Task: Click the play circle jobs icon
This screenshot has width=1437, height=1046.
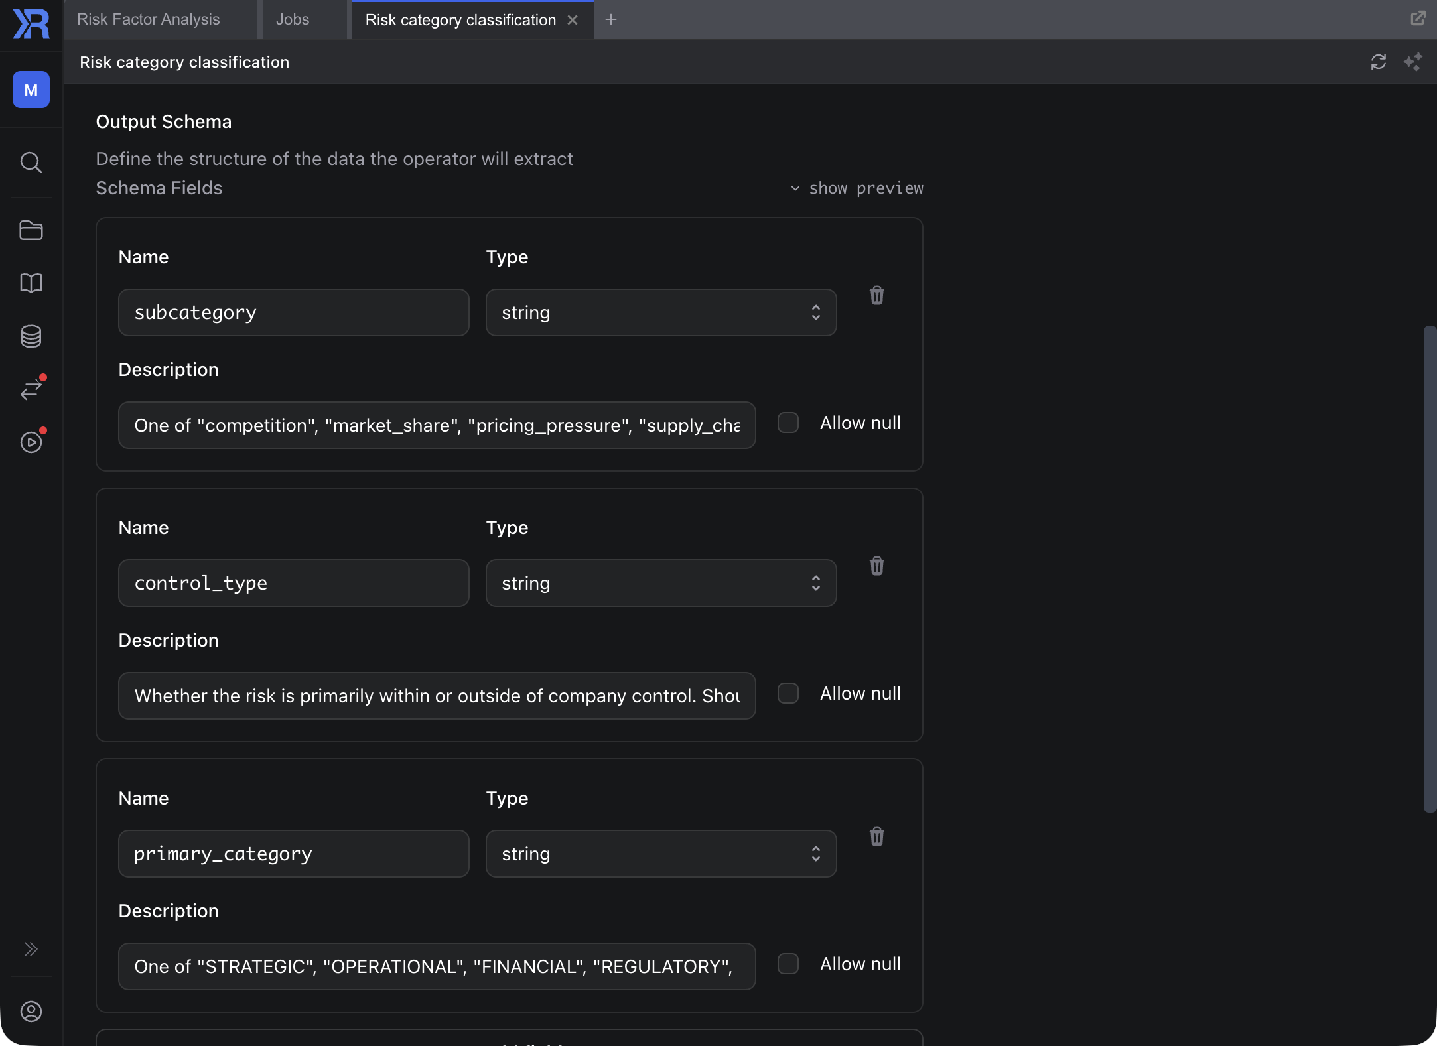Action: click(x=31, y=442)
